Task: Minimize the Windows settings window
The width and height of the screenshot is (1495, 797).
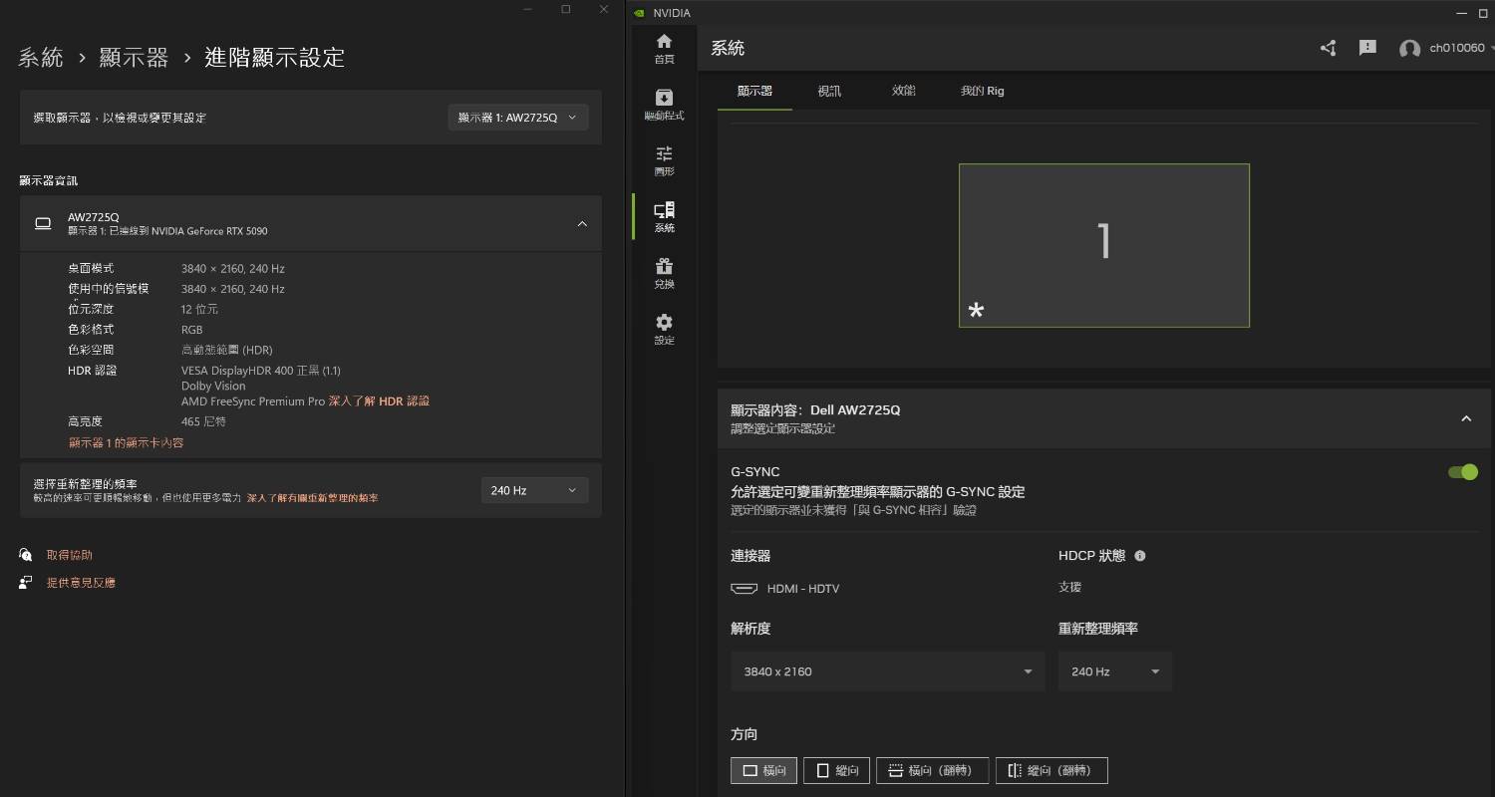Action: tap(528, 9)
